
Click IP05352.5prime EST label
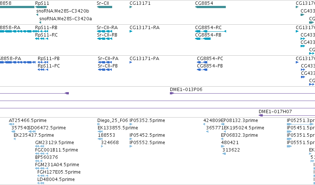(x=147, y=121)
